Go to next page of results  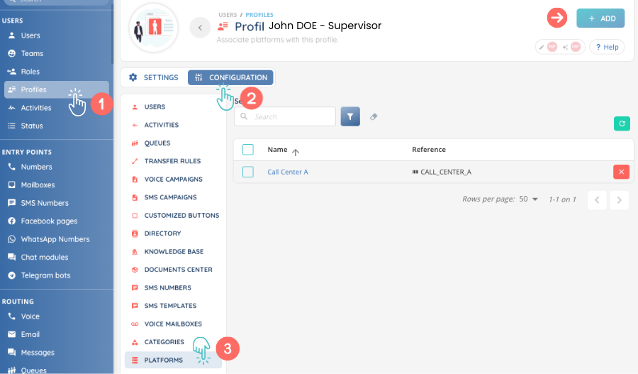point(619,200)
